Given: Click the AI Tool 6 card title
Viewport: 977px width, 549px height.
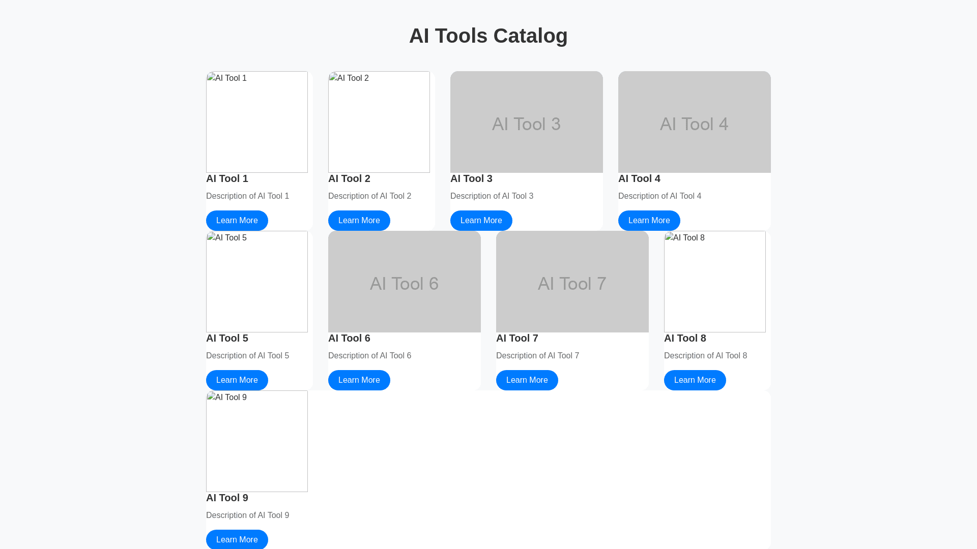Looking at the screenshot, I should click(x=349, y=338).
